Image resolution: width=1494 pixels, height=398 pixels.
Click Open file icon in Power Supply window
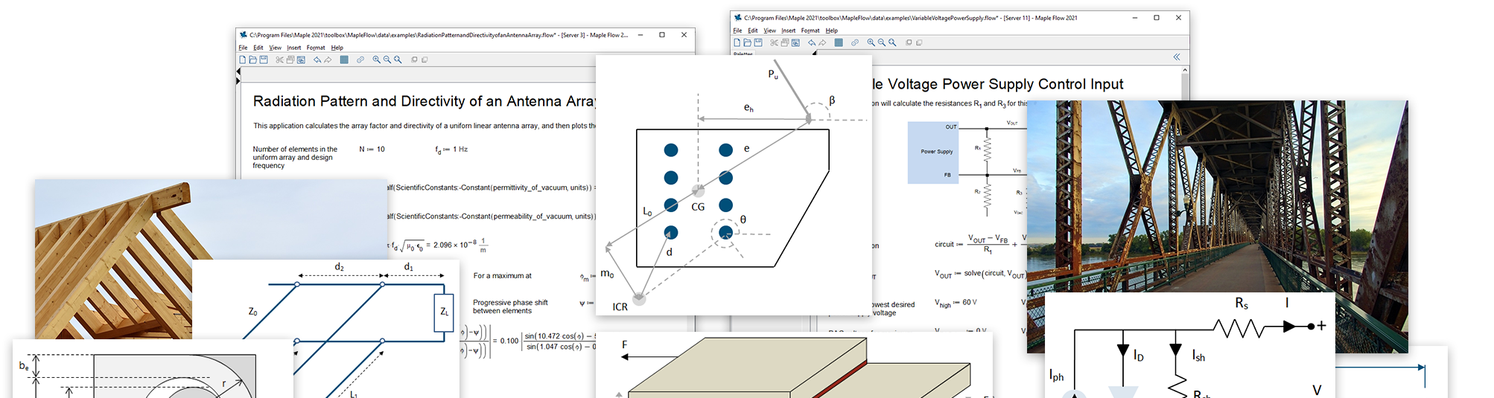(748, 42)
